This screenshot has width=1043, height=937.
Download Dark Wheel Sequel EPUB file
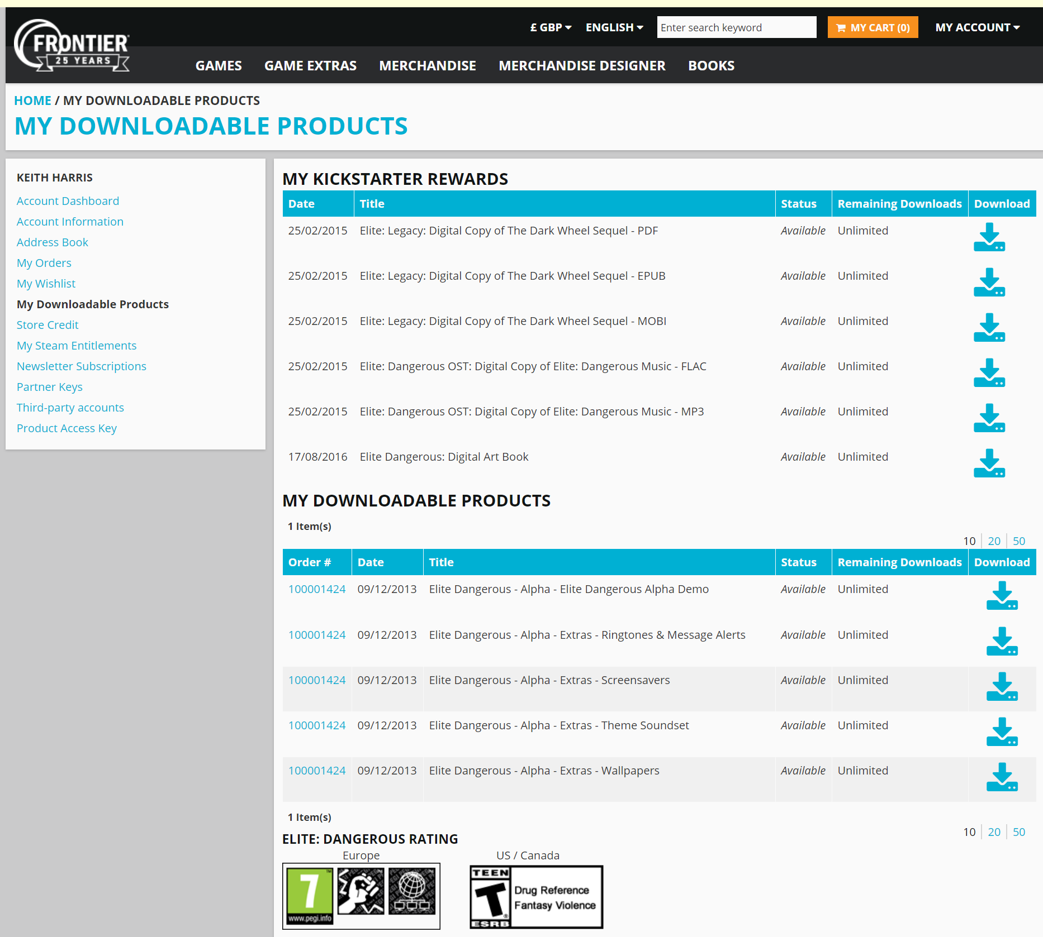989,282
